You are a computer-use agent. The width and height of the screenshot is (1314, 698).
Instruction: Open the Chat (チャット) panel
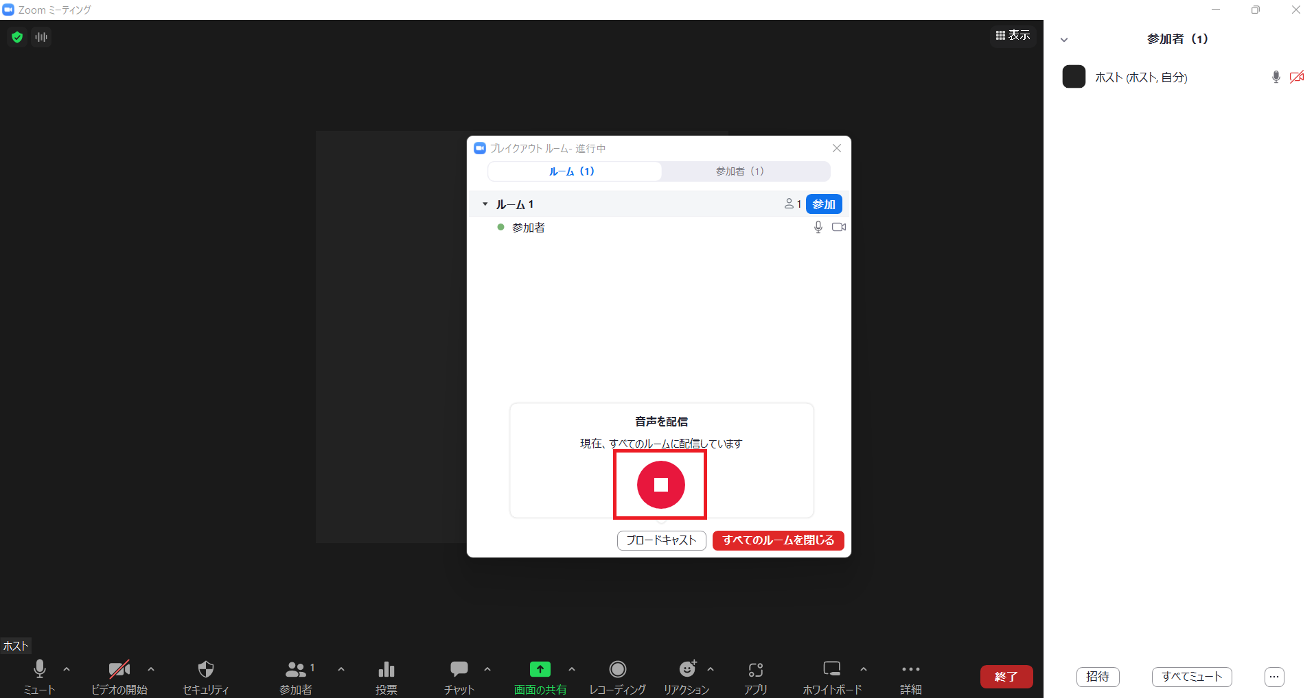pos(459,669)
